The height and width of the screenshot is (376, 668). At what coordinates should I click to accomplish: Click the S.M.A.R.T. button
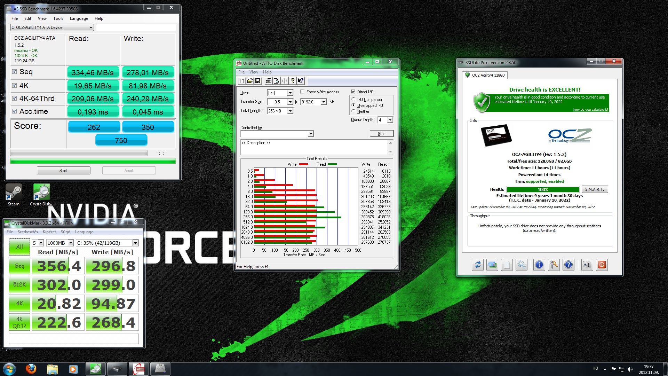[594, 189]
